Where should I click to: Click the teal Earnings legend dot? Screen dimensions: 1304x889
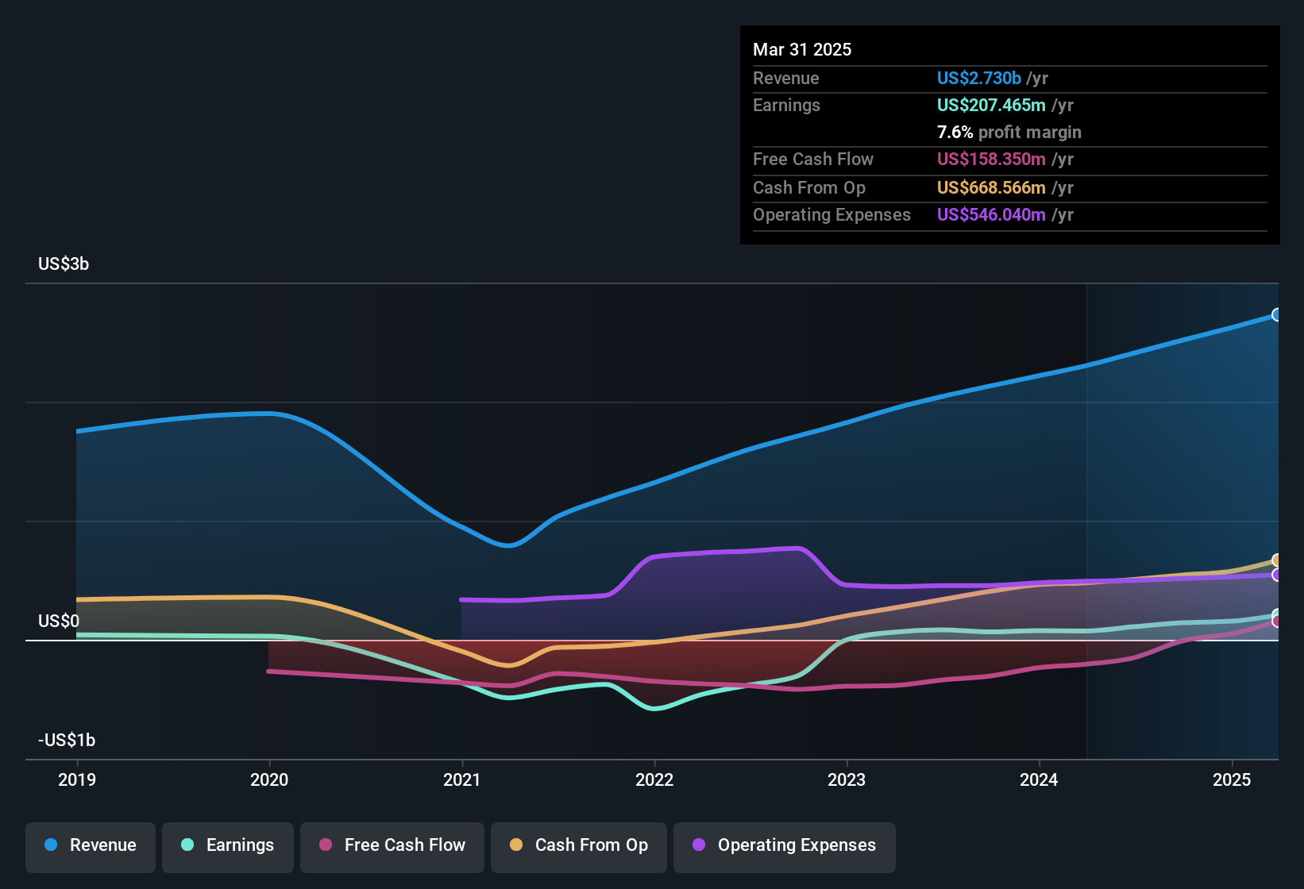click(x=186, y=845)
